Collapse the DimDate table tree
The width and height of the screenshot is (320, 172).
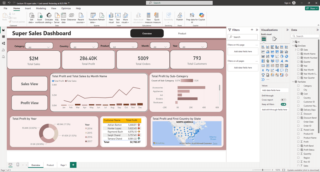pyautogui.click(x=293, y=46)
